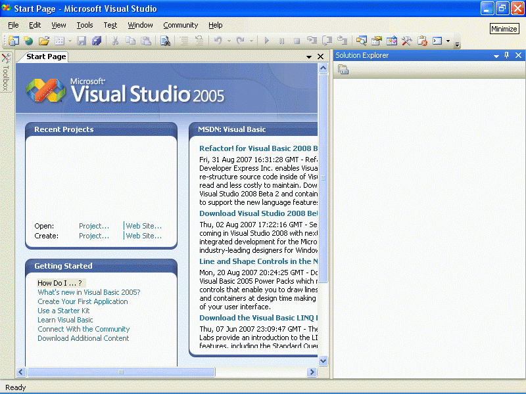This screenshot has height=394, width=526.
Task: Click the Paste clipboard icon
Action: (x=145, y=41)
